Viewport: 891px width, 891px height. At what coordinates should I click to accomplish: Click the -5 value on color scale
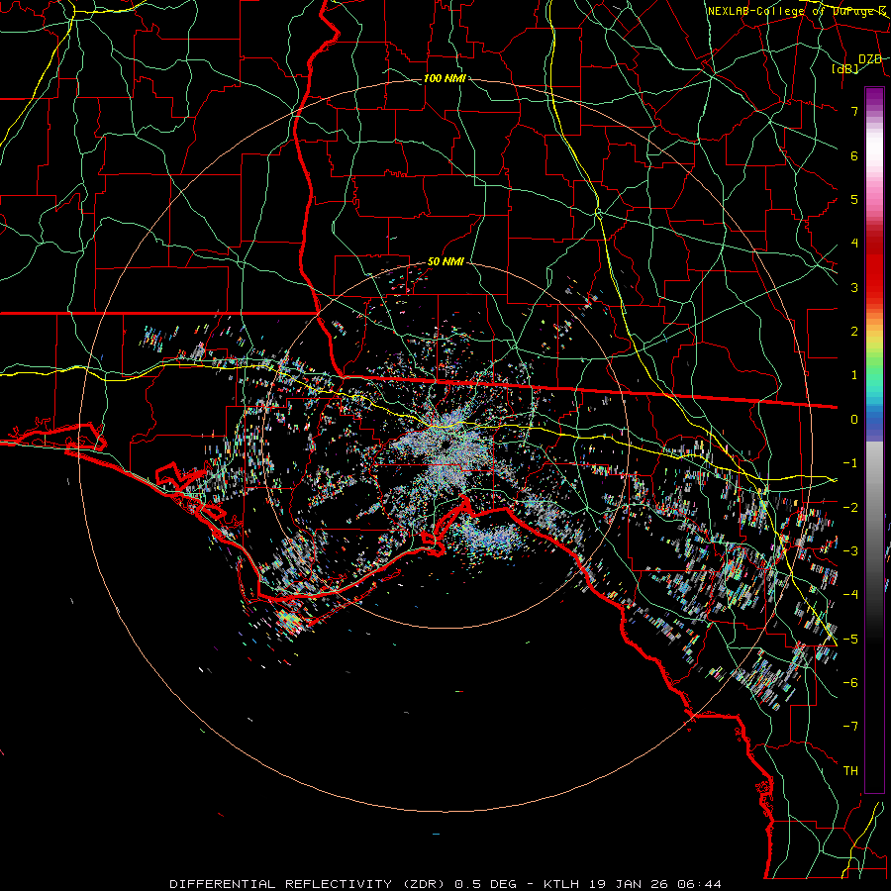(850, 639)
